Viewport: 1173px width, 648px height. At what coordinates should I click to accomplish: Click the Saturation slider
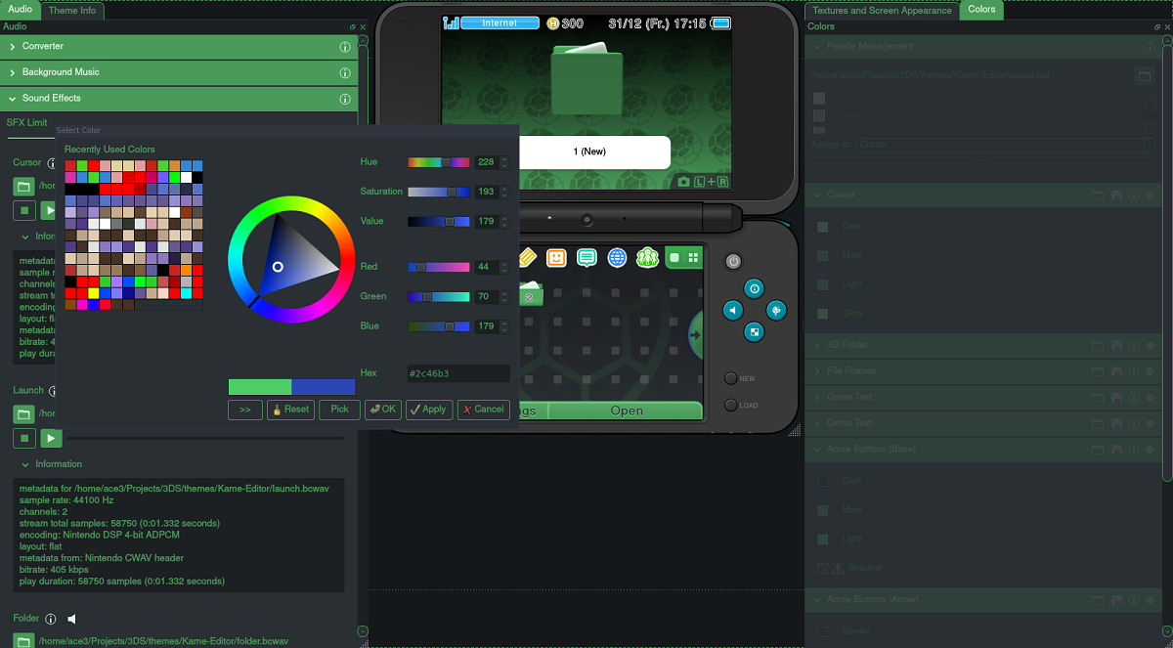pyautogui.click(x=439, y=192)
